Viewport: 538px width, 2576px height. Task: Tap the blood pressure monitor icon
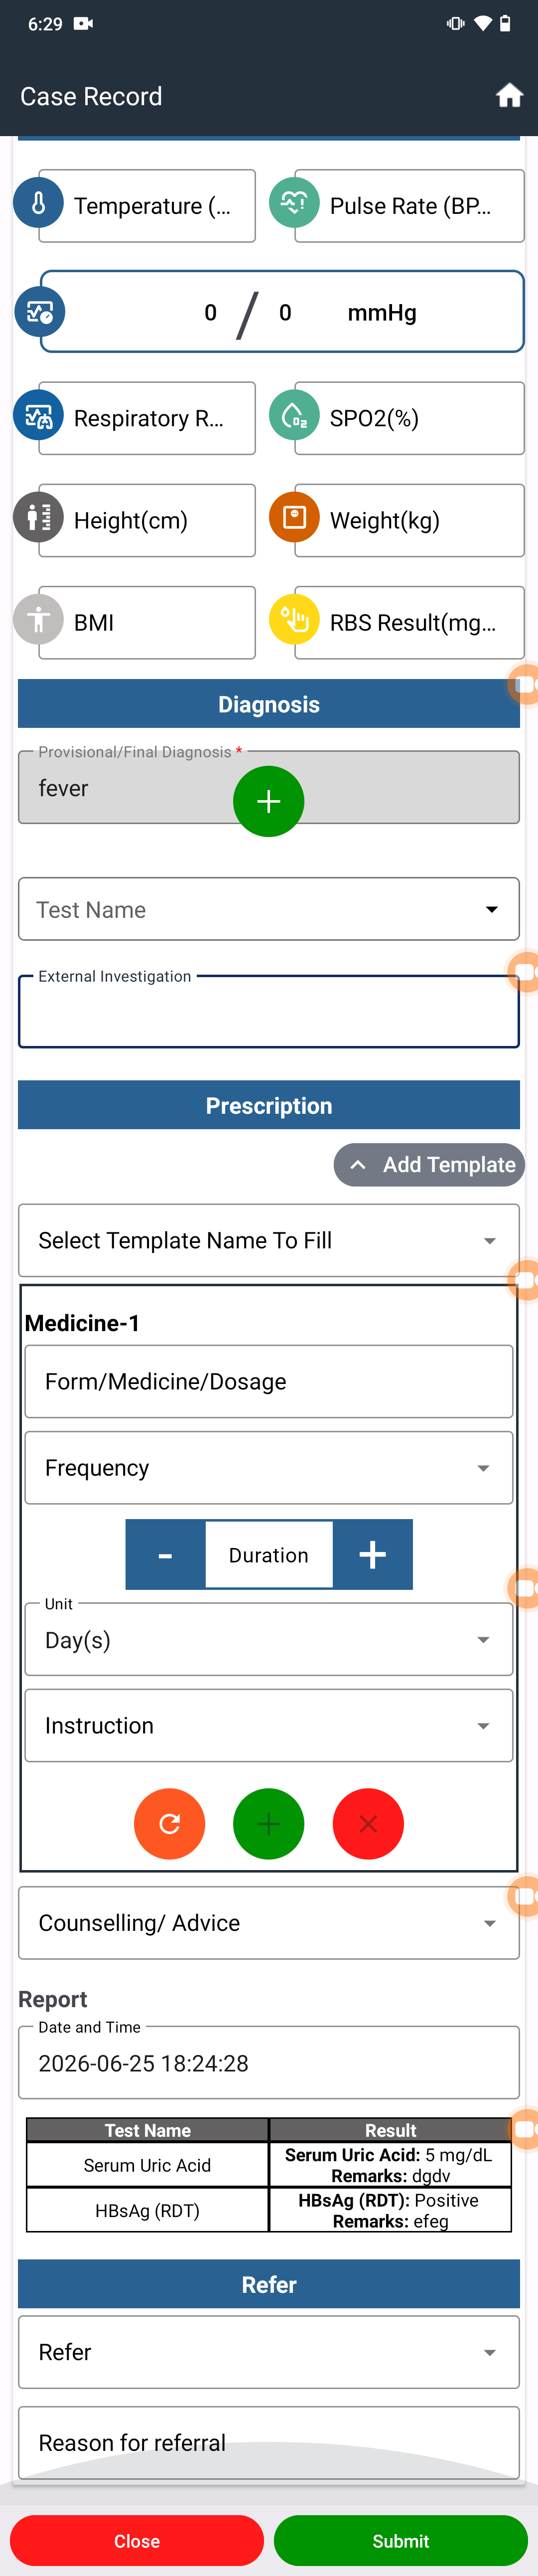40,312
